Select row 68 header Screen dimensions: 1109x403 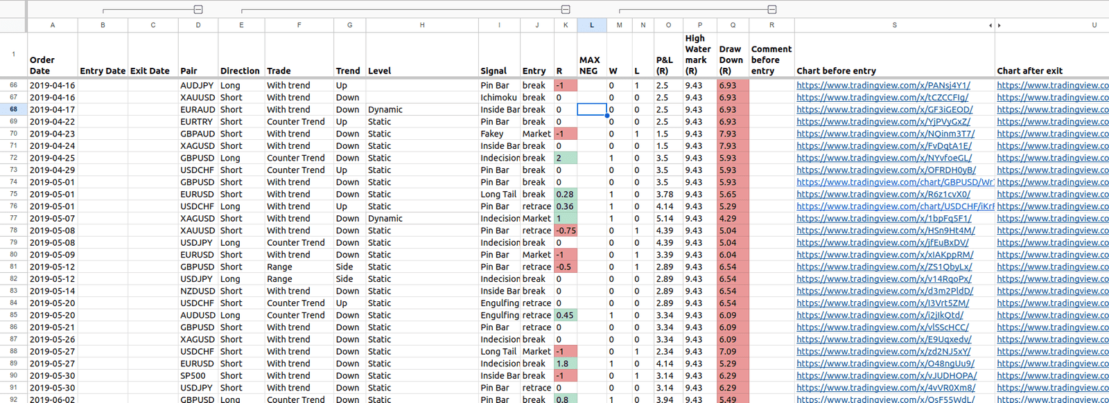click(x=13, y=109)
